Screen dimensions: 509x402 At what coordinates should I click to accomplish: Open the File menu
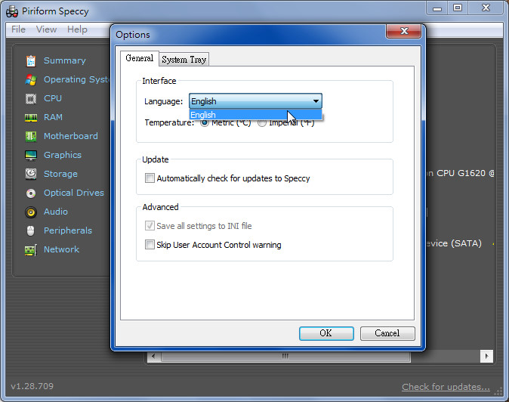pyautogui.click(x=18, y=29)
